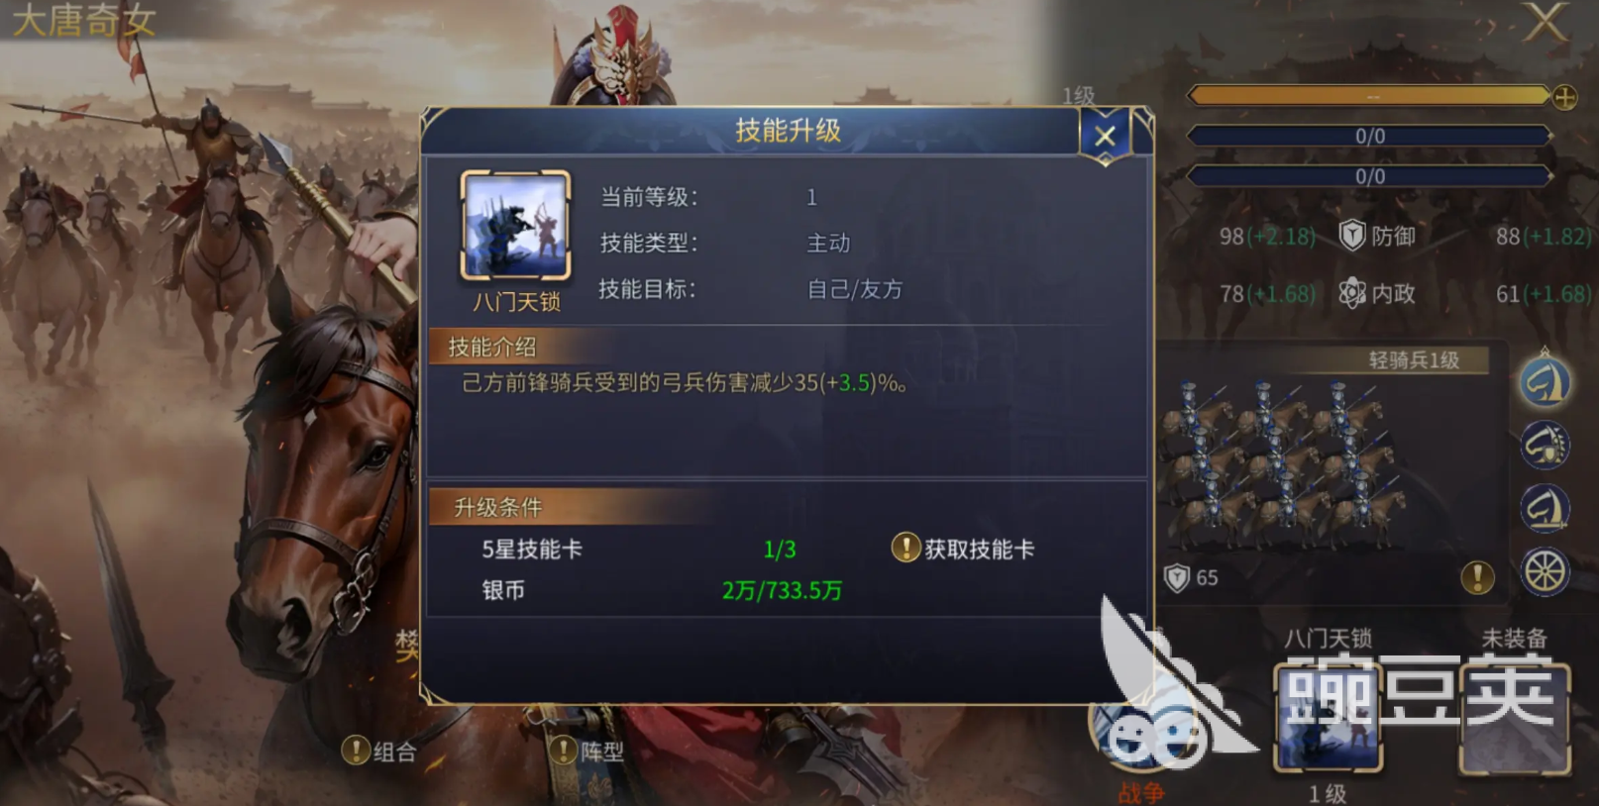Click the 防御 shield stat icon
This screenshot has width=1599, height=806.
coord(1352,236)
